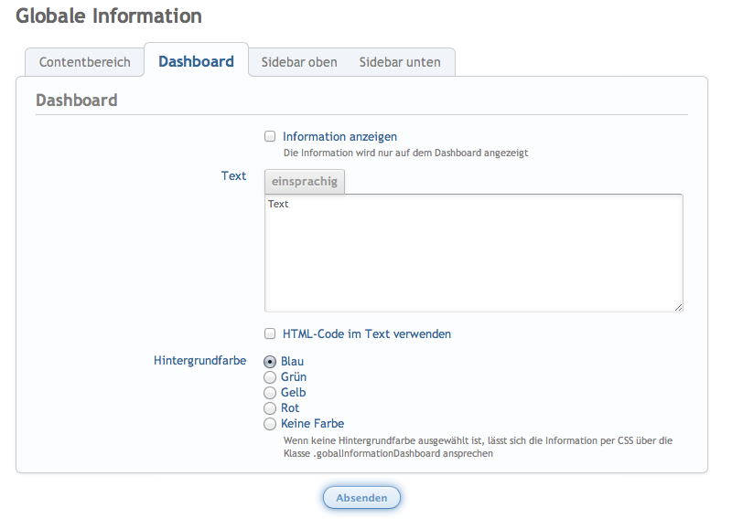Enable the Information anzeigen checkbox
Viewport: 732px width, 529px height.
click(270, 136)
